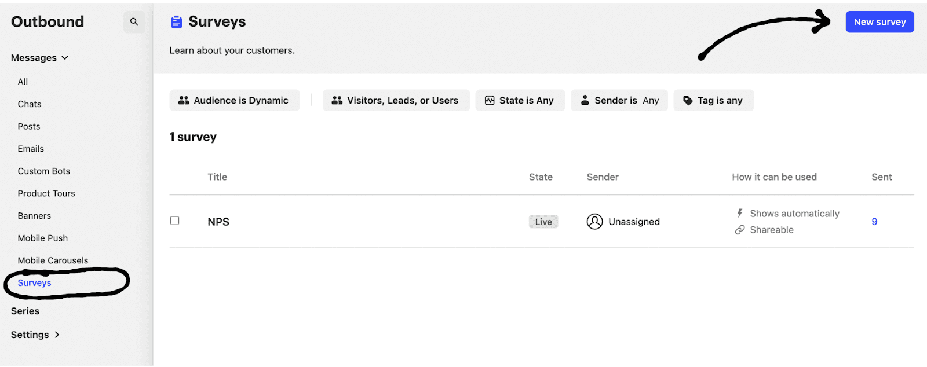927x367 pixels.
Task: Click the Surveys clipboard icon in header
Action: [176, 22]
